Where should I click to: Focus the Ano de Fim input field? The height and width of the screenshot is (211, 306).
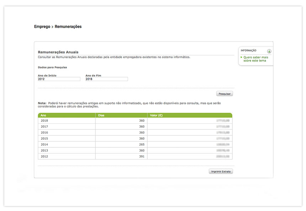point(106,79)
